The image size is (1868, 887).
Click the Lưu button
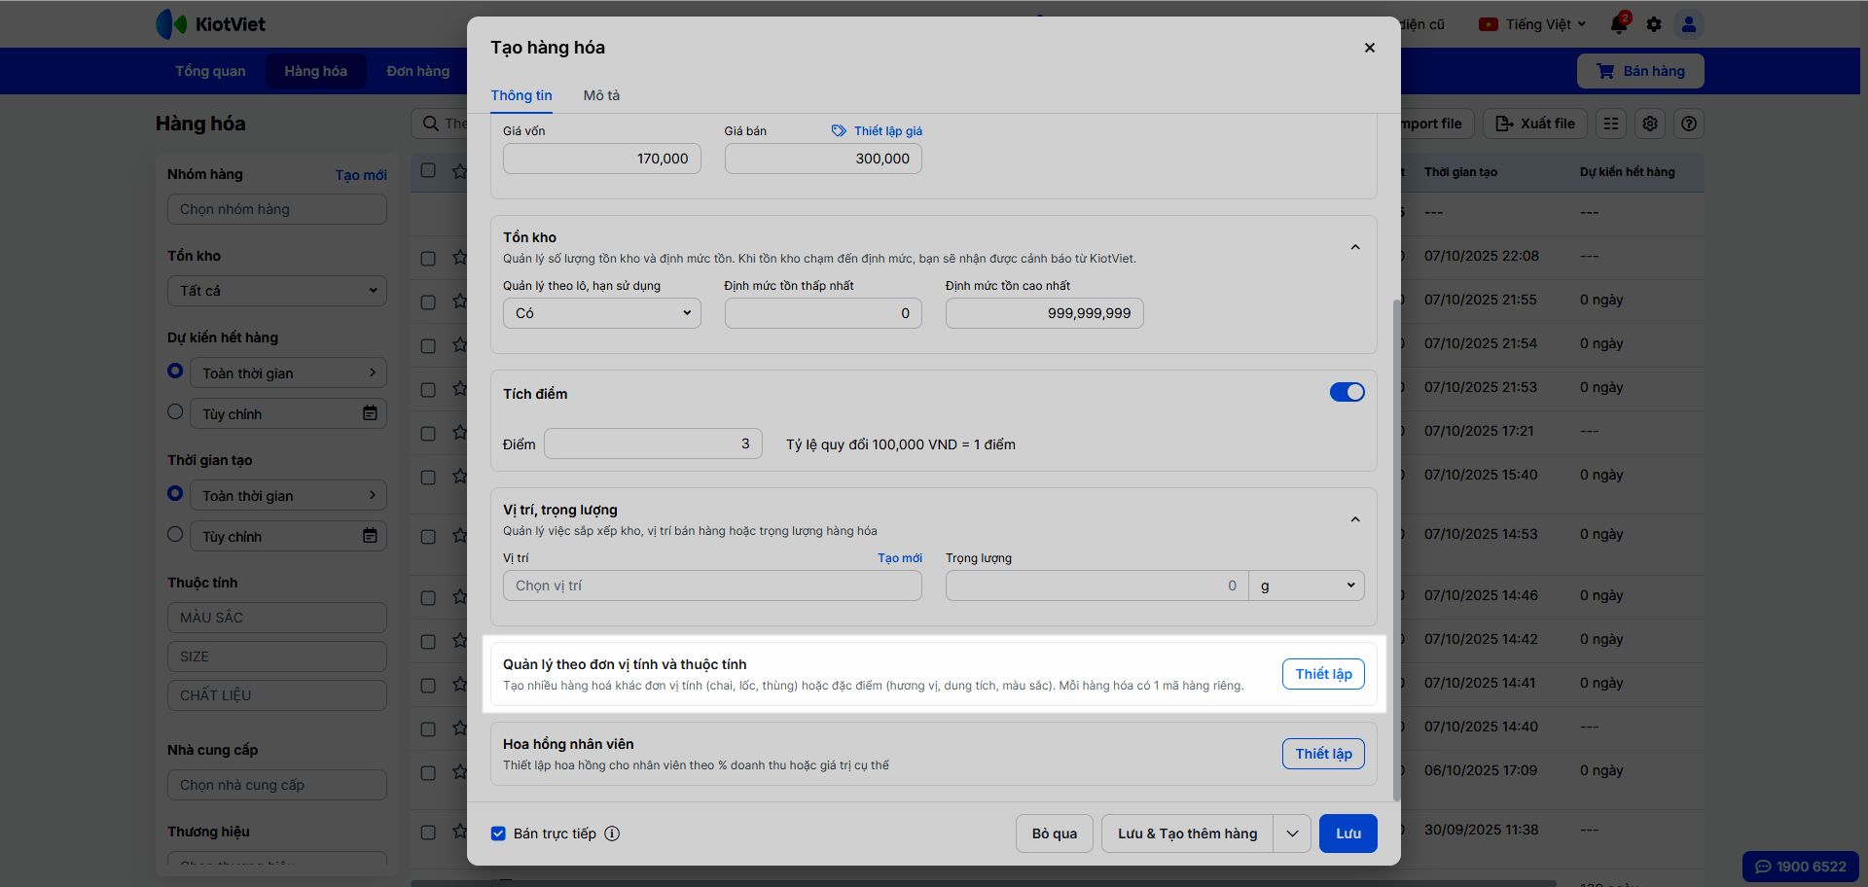[x=1347, y=834]
